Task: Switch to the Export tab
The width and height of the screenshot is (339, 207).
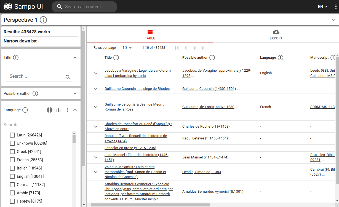Action: [276, 35]
